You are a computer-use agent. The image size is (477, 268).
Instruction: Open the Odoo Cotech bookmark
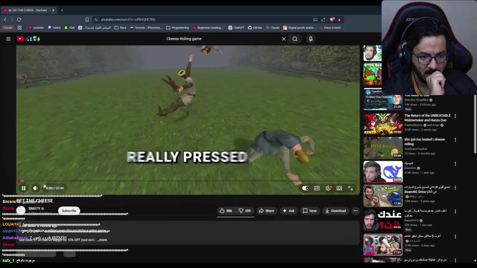click(329, 28)
